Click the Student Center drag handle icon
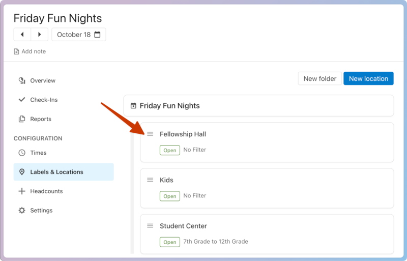Viewport: 407px width, 261px height. [150, 226]
